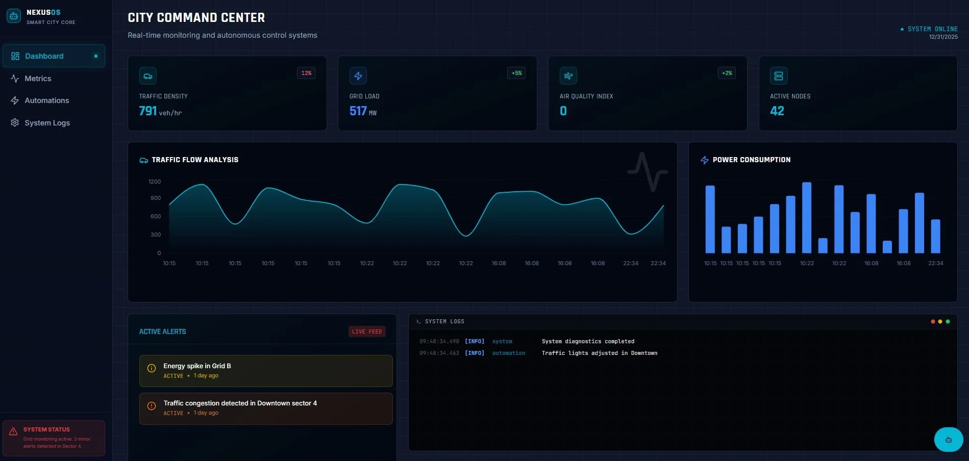Viewport: 969px width, 461px height.
Task: Click the System Logs gear icon
Action: [15, 122]
